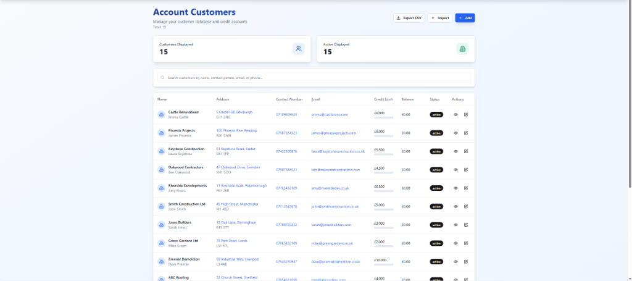Click the Account Customers page heading
This screenshot has height=281, width=632.
(194, 12)
